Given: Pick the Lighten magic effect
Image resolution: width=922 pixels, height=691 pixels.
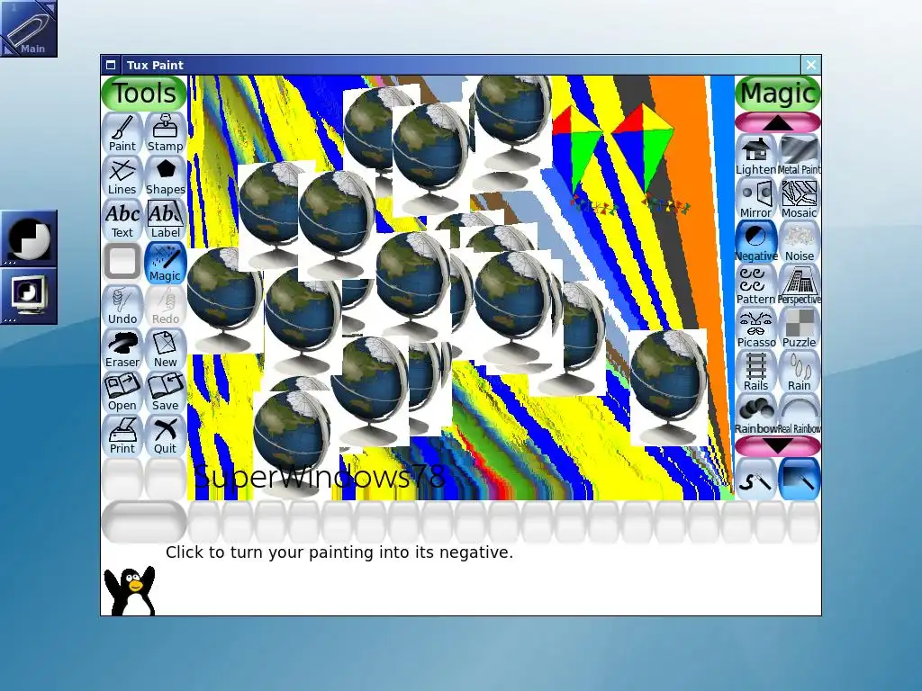Looking at the screenshot, I should coord(756,156).
